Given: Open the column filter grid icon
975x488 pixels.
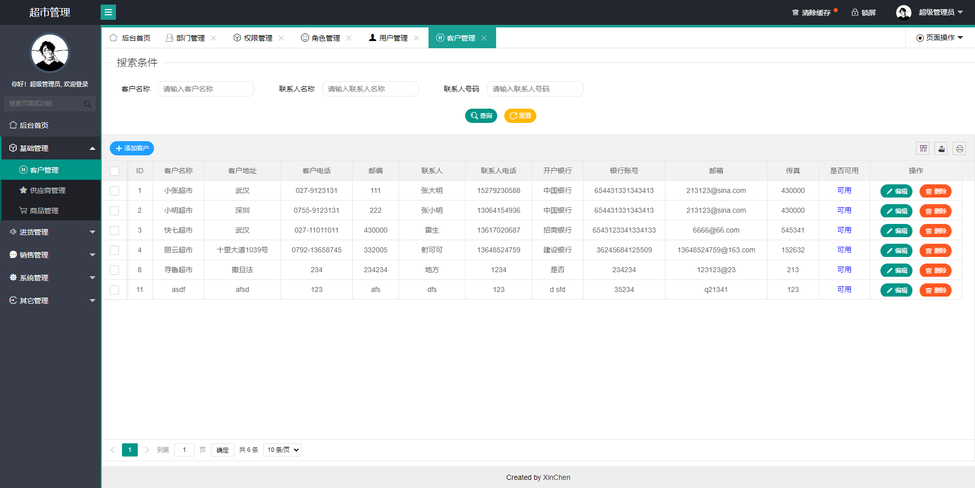Looking at the screenshot, I should tap(923, 148).
